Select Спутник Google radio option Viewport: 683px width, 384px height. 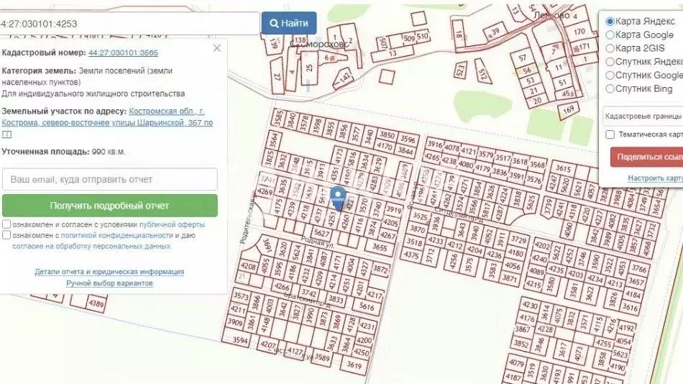[x=610, y=75]
